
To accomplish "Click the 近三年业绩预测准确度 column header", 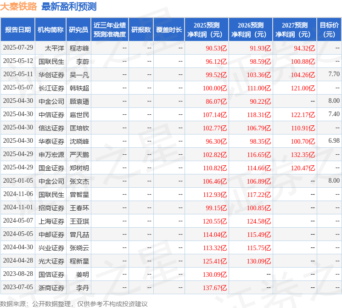I will [110, 30].
